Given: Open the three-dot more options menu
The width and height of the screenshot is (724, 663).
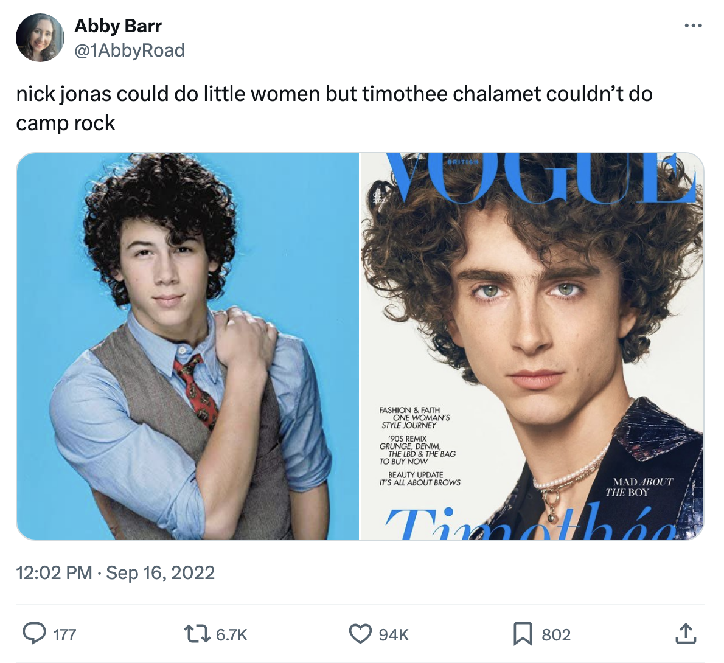Looking at the screenshot, I should click(693, 26).
